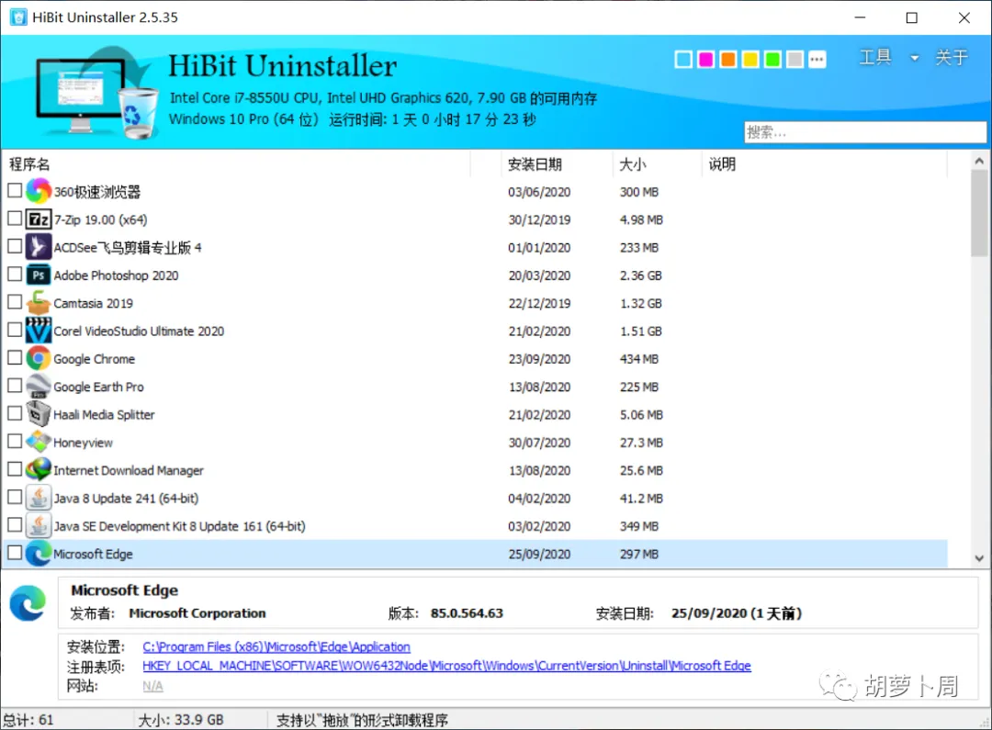Choose the green theme color swatch
The image size is (992, 730).
click(x=772, y=60)
